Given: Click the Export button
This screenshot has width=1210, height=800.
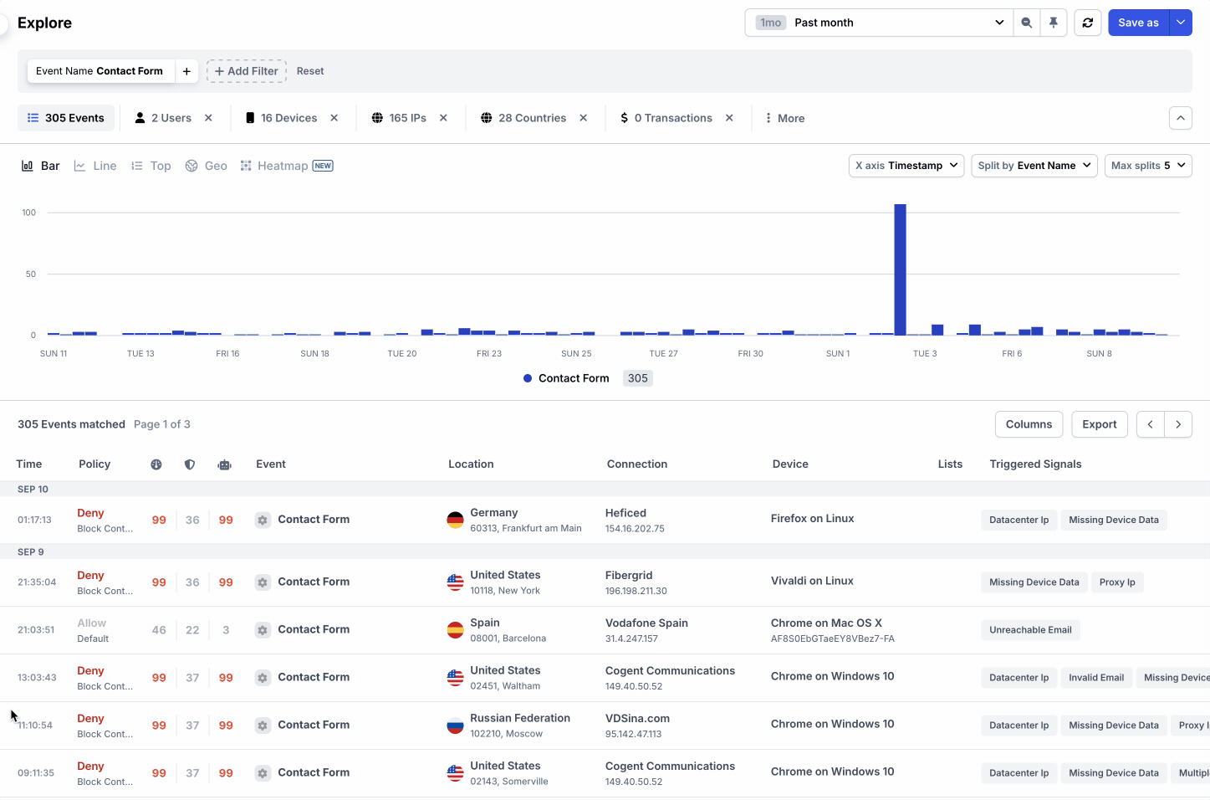Looking at the screenshot, I should (1099, 424).
